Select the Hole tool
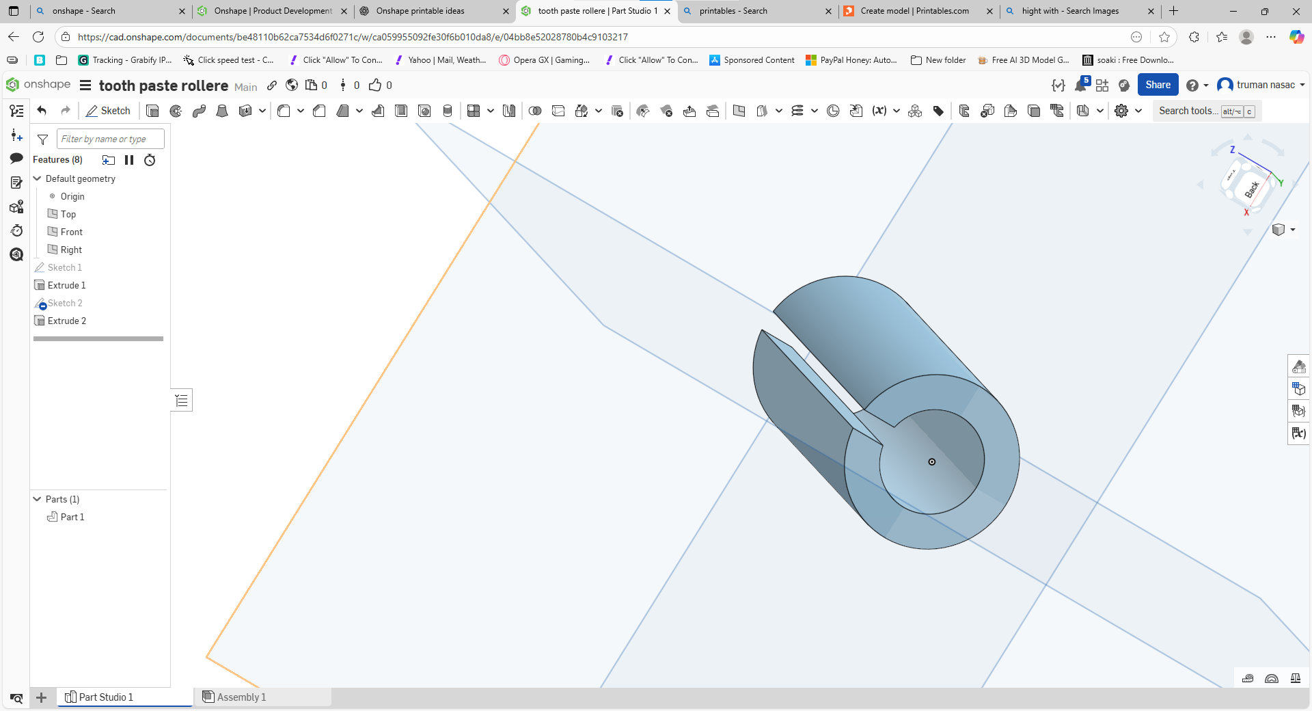Viewport: 1312px width, 711px height. coord(424,111)
